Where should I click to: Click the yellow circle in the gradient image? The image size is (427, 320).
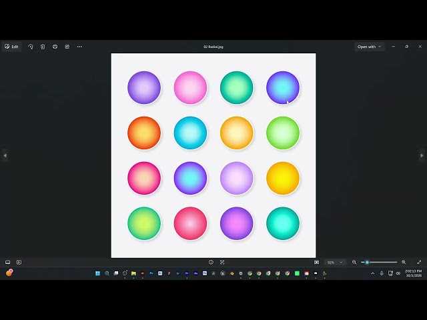coord(283,178)
